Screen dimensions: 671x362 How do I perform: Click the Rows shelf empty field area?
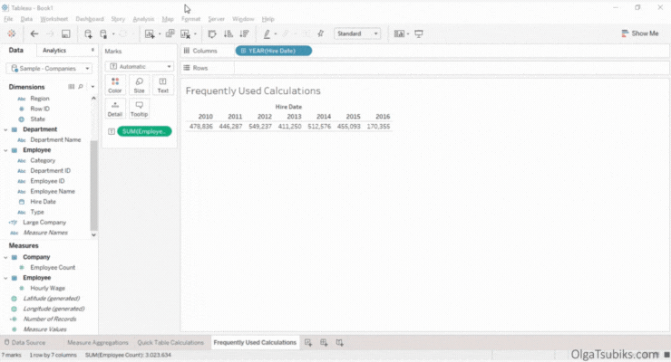point(452,68)
